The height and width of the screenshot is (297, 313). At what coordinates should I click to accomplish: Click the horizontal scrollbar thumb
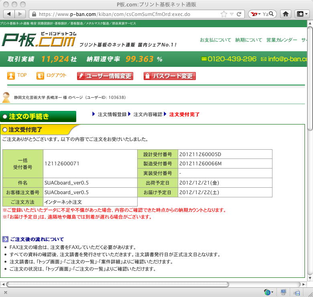pyautogui.click(x=118, y=285)
